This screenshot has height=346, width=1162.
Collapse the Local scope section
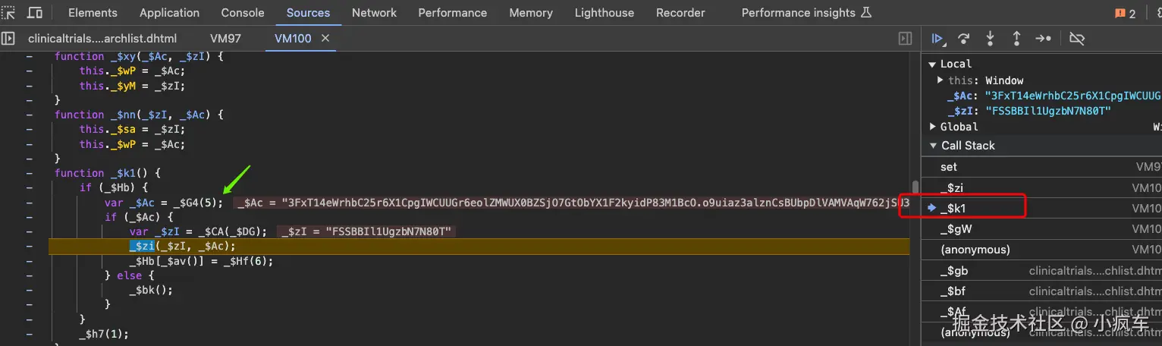[933, 64]
